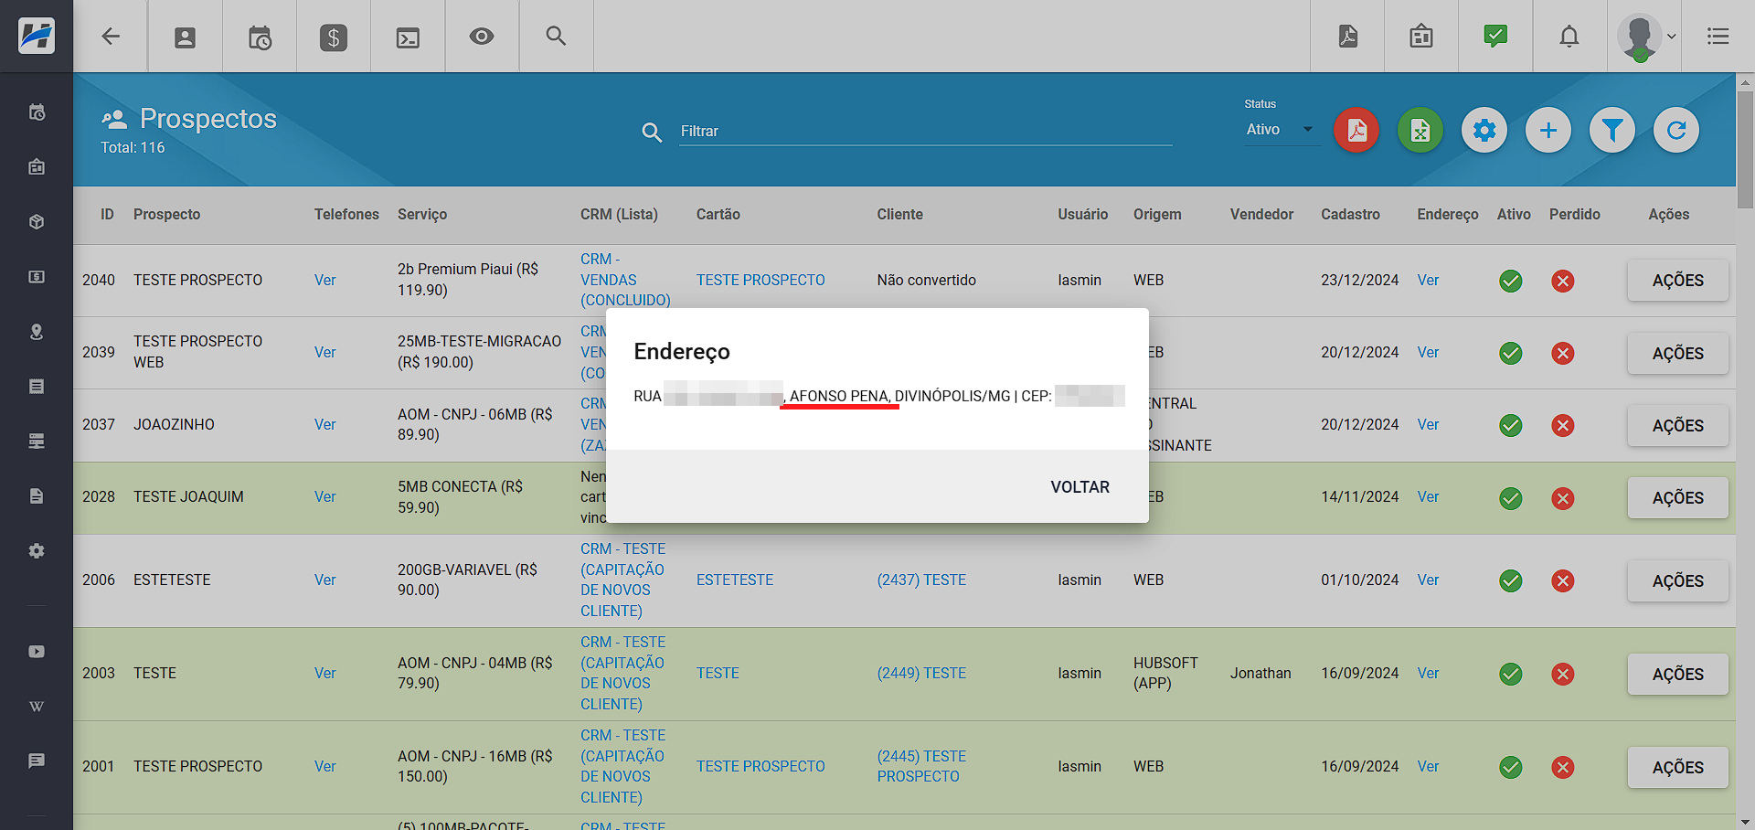
Task: Open the sidebar video play icon
Action: pos(37,652)
